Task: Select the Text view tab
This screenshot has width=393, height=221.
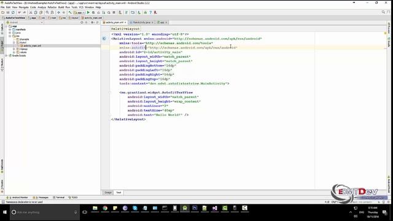Action: point(119,192)
